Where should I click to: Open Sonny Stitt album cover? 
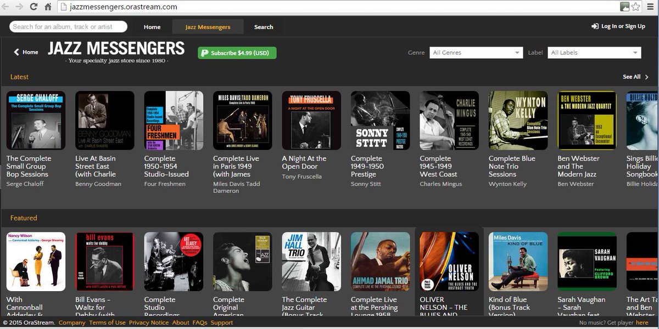point(381,121)
